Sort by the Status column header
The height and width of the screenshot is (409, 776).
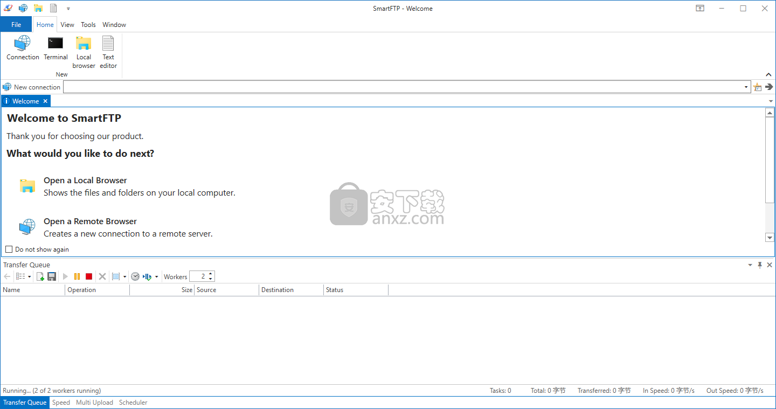[356, 289]
